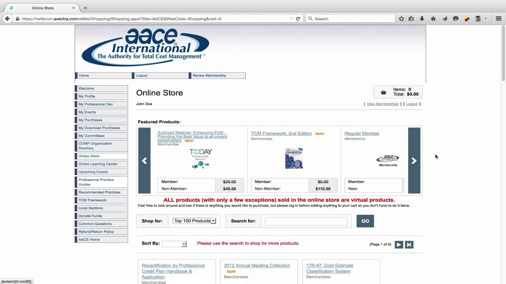The width and height of the screenshot is (506, 284).
Task: Click the Search for text field
Action: pyautogui.click(x=306, y=221)
